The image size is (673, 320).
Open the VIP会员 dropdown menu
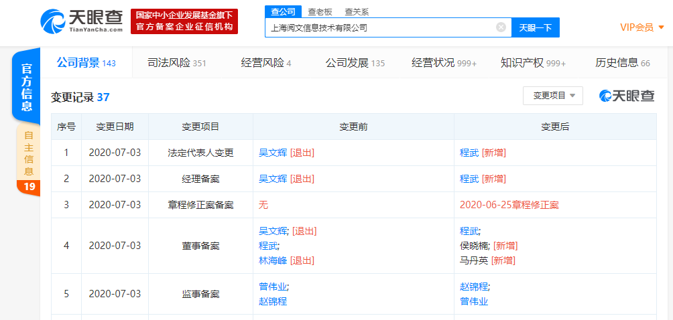[641, 27]
